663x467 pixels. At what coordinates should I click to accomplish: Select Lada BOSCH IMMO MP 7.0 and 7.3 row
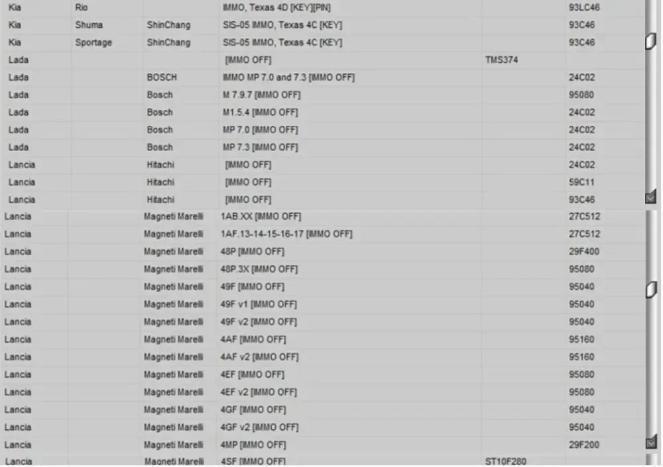[x=323, y=78]
